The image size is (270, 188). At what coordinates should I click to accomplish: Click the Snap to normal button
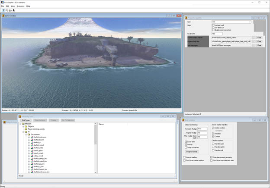point(192,152)
